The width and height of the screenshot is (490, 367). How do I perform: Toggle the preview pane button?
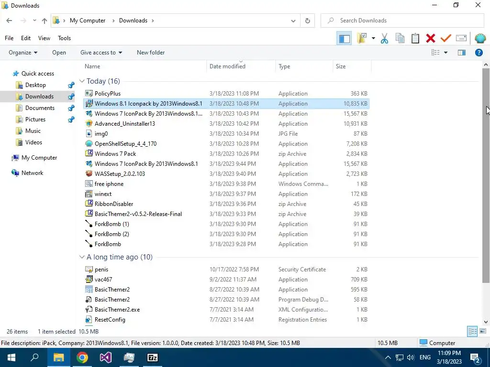pos(462,53)
